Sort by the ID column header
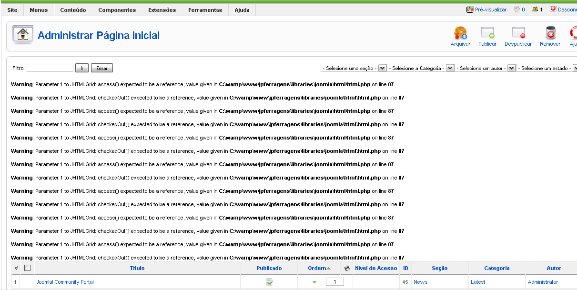This screenshot has height=290, width=577. 405,268
